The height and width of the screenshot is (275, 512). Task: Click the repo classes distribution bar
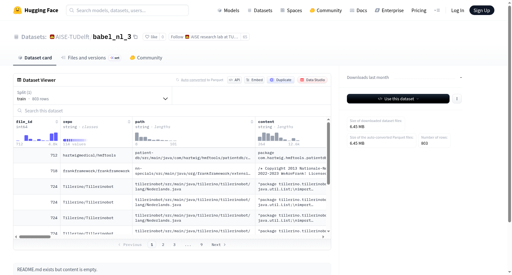[75, 140]
